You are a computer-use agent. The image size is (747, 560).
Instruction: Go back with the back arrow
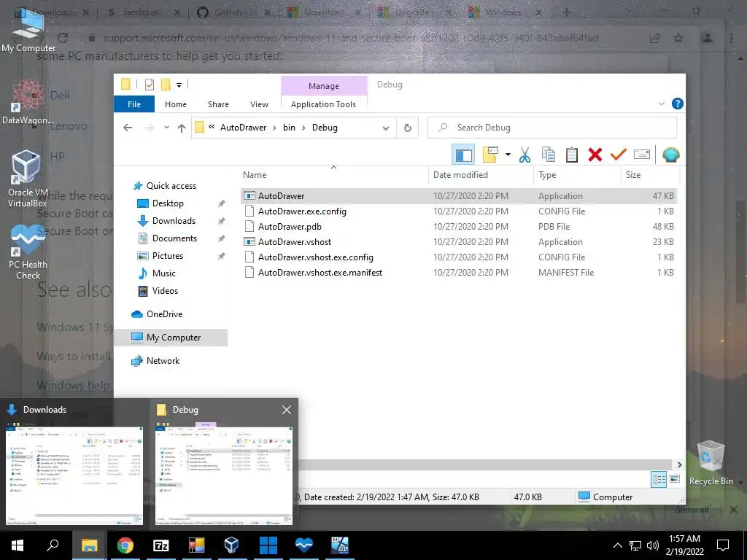pyautogui.click(x=128, y=128)
